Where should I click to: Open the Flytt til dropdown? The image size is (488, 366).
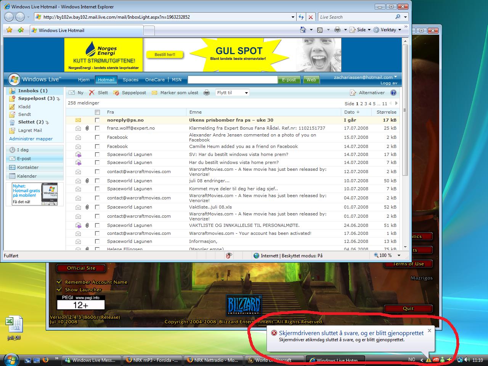pos(232,93)
